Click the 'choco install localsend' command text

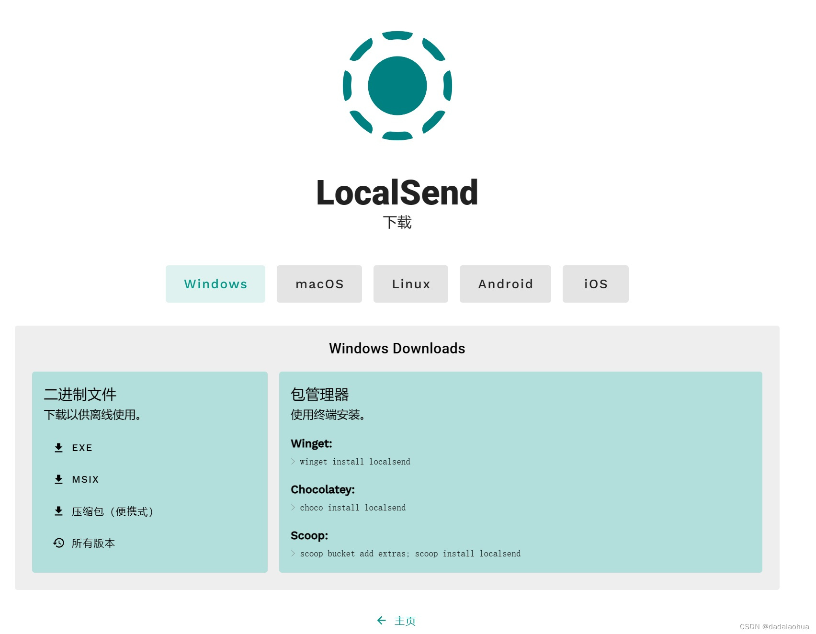[x=353, y=508]
